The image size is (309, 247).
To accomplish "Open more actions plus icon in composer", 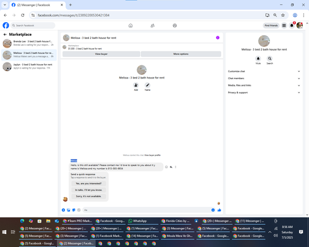I will (x=63, y=210).
